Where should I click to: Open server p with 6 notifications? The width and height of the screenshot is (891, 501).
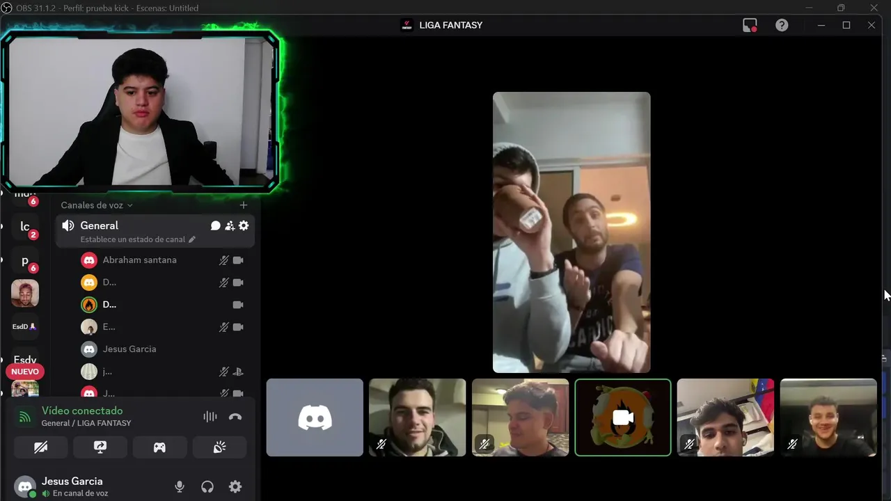point(25,261)
